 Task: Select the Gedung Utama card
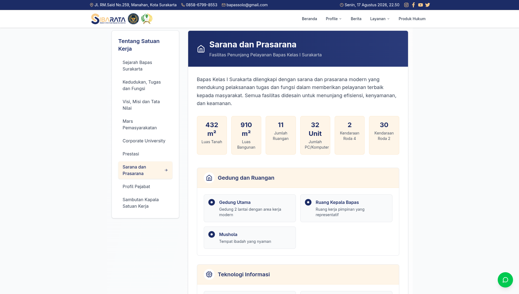click(250, 208)
